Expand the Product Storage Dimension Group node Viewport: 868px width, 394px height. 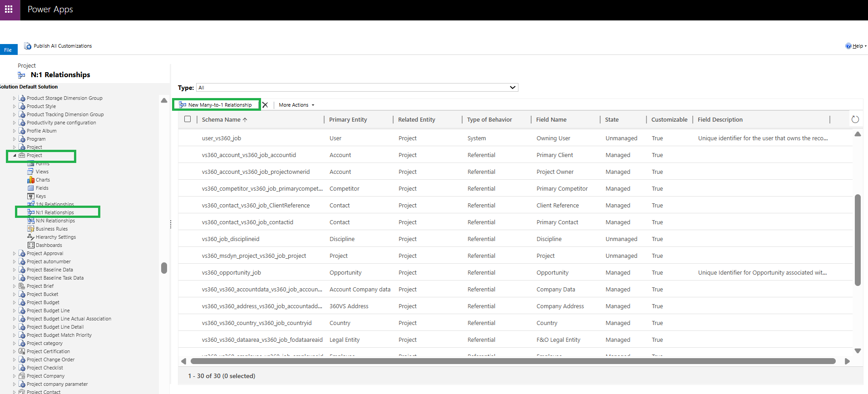pyautogui.click(x=15, y=98)
